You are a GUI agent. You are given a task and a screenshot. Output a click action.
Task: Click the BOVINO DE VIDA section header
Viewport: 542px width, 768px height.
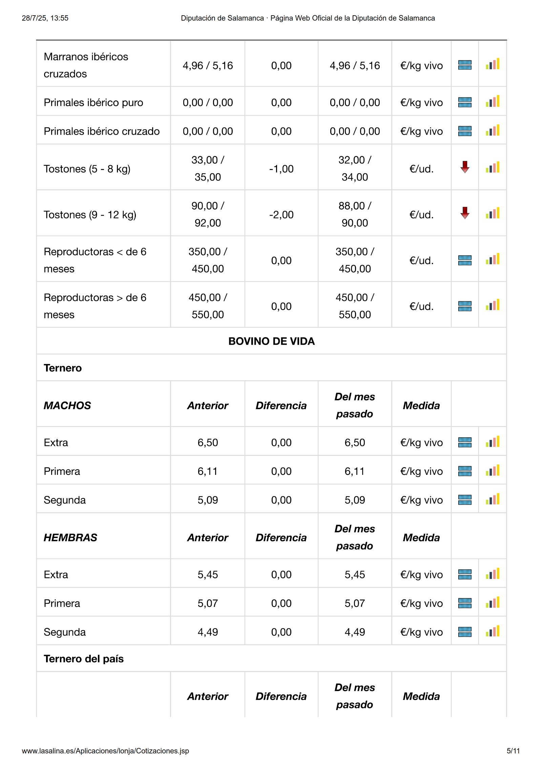pos(271,341)
